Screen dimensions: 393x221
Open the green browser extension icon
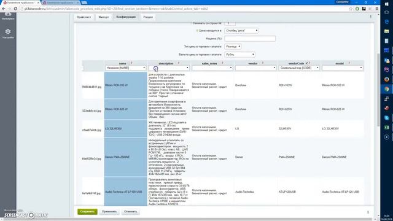[x=357, y=9]
